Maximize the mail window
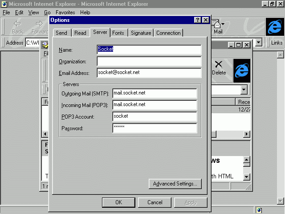 coord(239,45)
